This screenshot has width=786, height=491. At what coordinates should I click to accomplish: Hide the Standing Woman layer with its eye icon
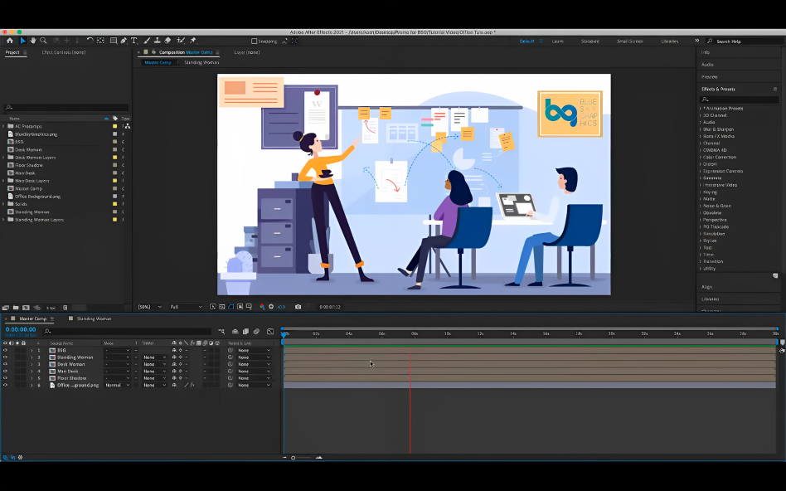point(5,357)
